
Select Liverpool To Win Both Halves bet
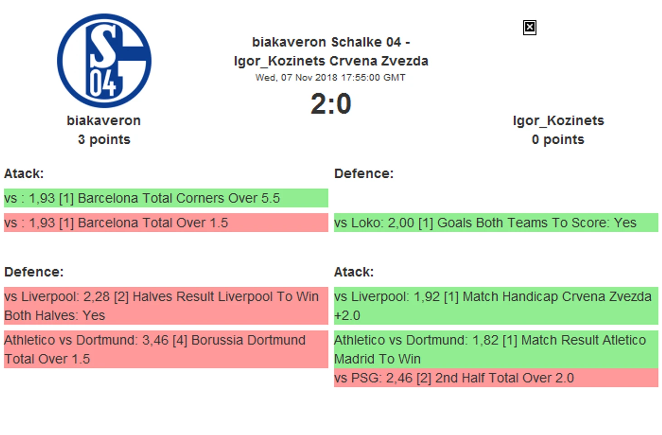click(165, 306)
